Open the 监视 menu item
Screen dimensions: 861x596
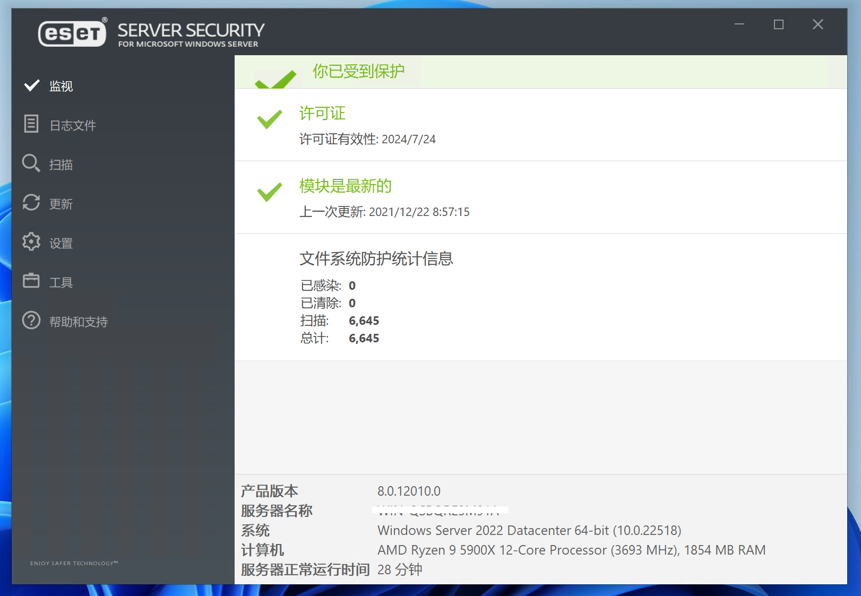[x=61, y=86]
